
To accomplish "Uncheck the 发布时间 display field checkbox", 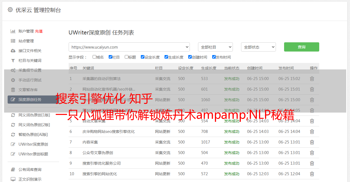I will point(214,57).
